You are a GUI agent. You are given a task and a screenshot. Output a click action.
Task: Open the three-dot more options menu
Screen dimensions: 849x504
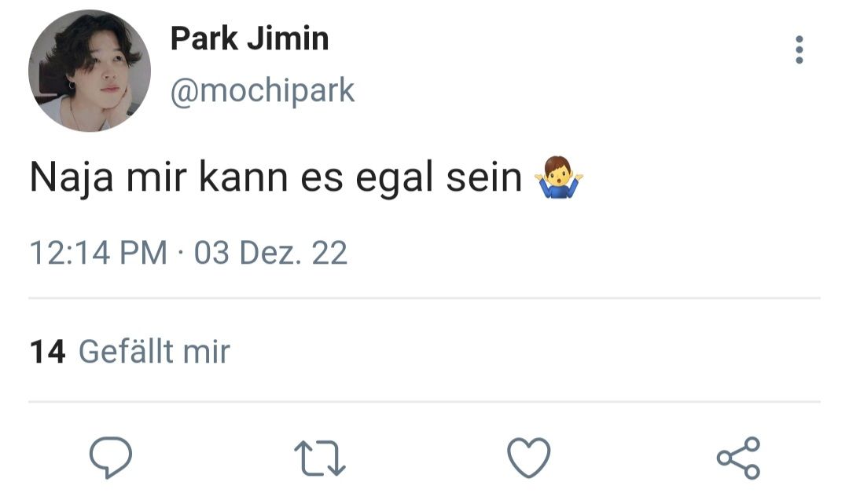point(799,49)
